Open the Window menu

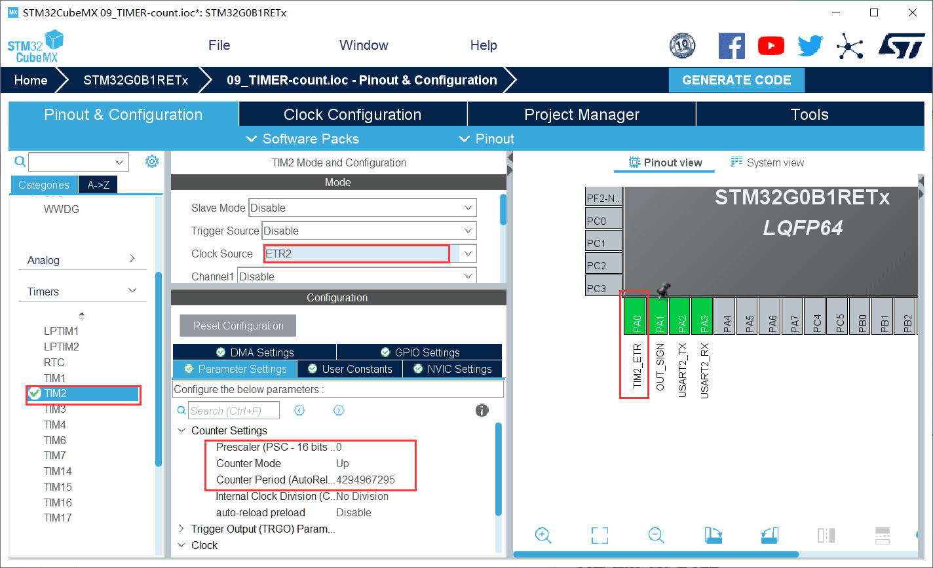[x=364, y=45]
